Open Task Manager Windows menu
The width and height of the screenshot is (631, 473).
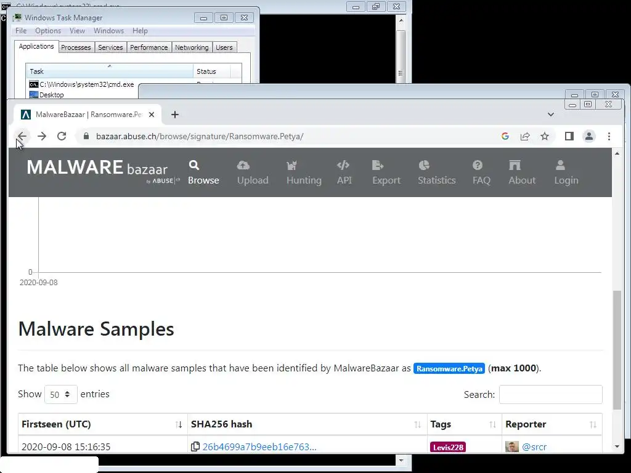coord(108,31)
